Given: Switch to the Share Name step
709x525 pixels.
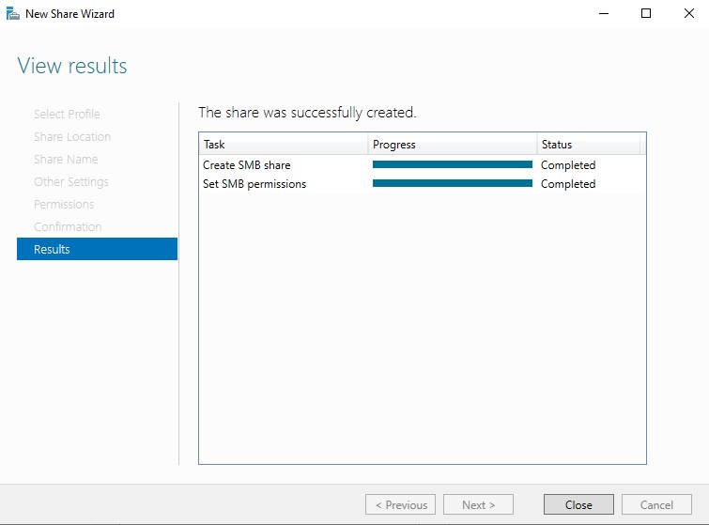Looking at the screenshot, I should pyautogui.click(x=66, y=159).
